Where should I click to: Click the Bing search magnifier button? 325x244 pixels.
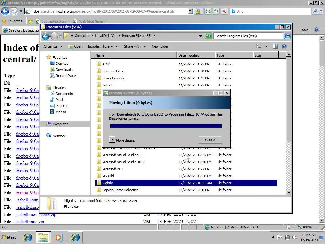point(315,11)
